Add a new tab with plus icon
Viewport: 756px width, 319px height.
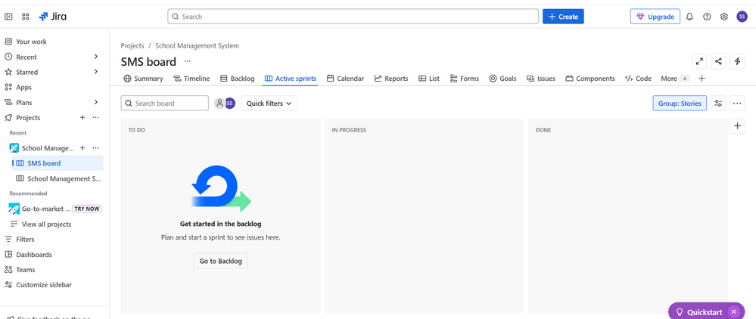[x=702, y=79]
